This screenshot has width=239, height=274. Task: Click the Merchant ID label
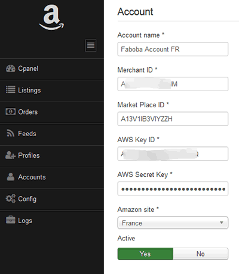(x=137, y=70)
